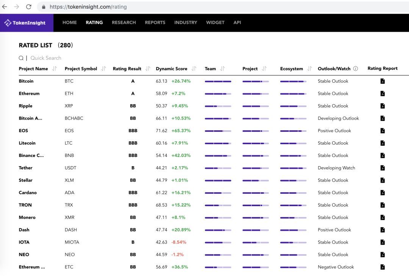Sort by Ecosystem column arrows
Viewport: 409px width, 276px height.
pos(310,69)
